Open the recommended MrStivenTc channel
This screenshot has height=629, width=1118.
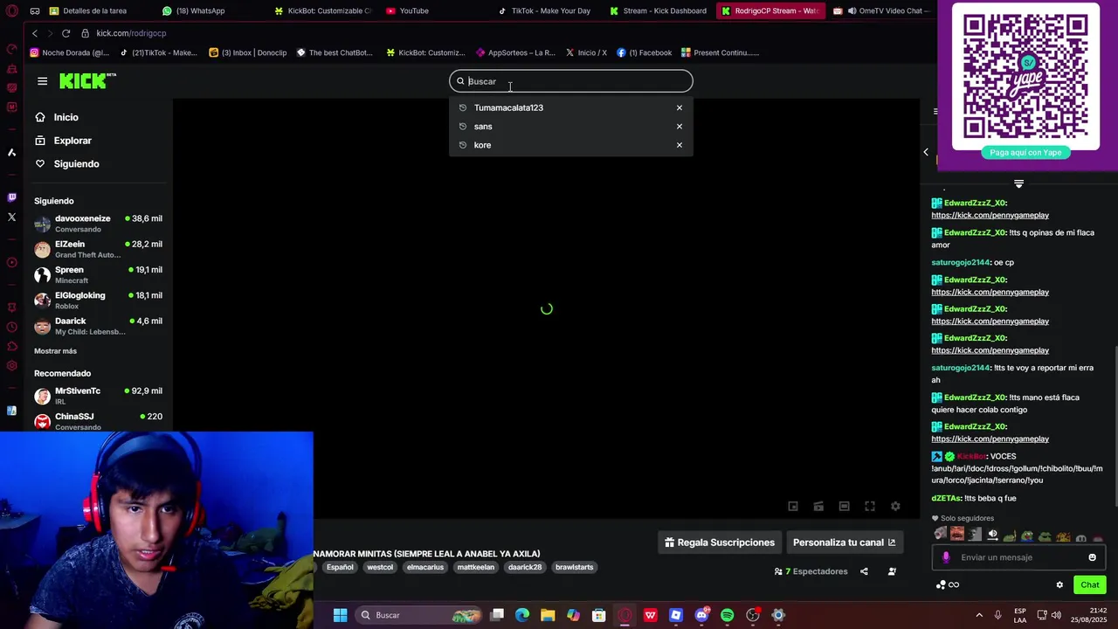tap(98, 396)
